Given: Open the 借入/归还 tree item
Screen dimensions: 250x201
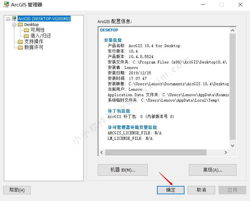Looking at the screenshot, I should coord(41,36).
